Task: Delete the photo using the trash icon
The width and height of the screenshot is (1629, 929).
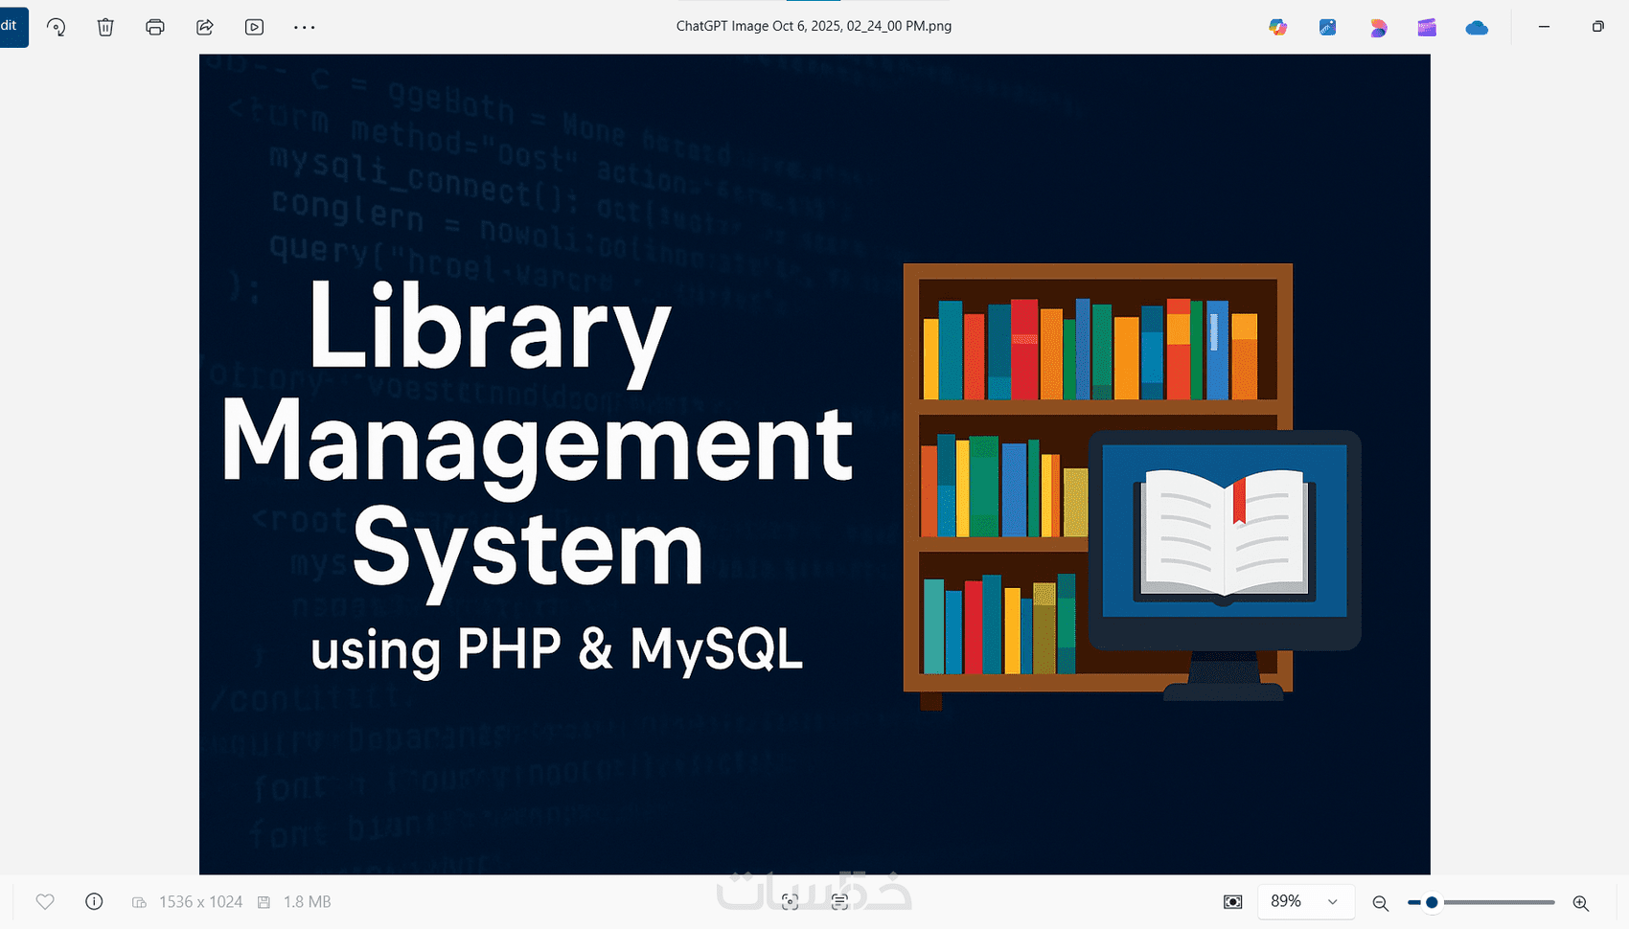Action: 105,27
